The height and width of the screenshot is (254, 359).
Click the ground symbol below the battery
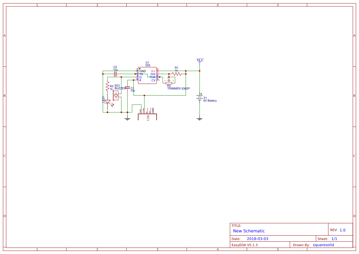click(199, 118)
